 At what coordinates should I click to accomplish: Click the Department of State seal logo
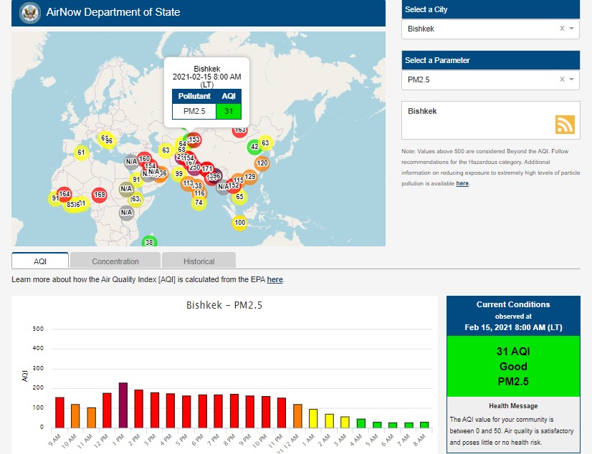click(x=29, y=12)
